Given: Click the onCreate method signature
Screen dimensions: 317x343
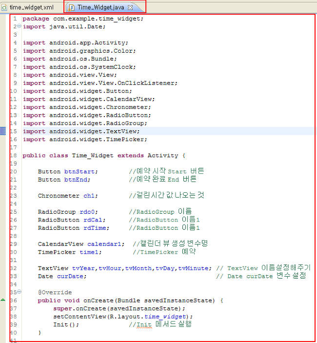Looking at the screenshot, I should pos(130,301).
